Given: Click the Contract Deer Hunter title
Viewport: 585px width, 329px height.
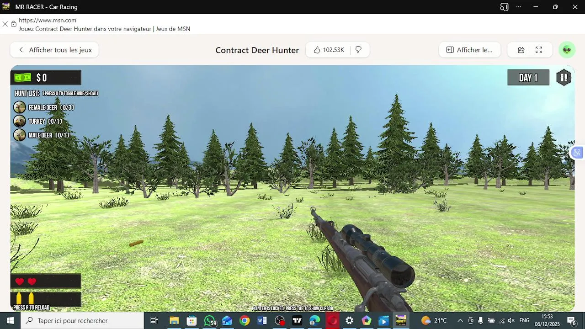Looking at the screenshot, I should point(257,50).
